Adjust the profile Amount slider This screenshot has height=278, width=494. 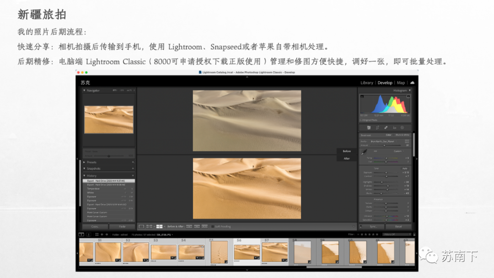click(x=384, y=145)
